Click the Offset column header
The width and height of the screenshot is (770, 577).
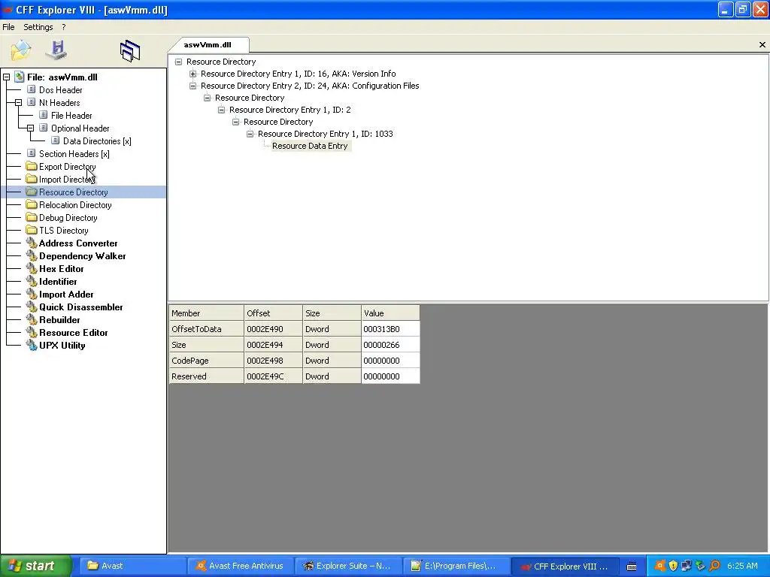pyautogui.click(x=273, y=313)
